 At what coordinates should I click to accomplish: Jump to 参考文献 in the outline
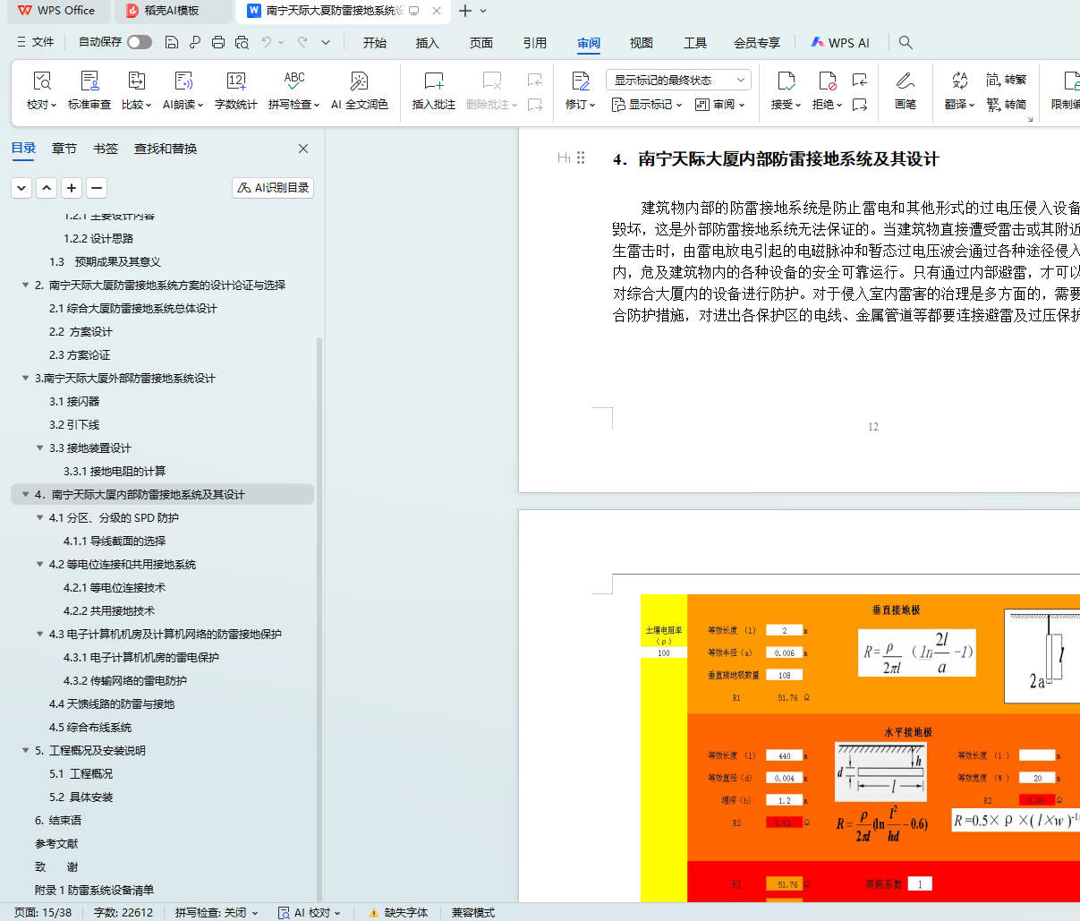[56, 844]
